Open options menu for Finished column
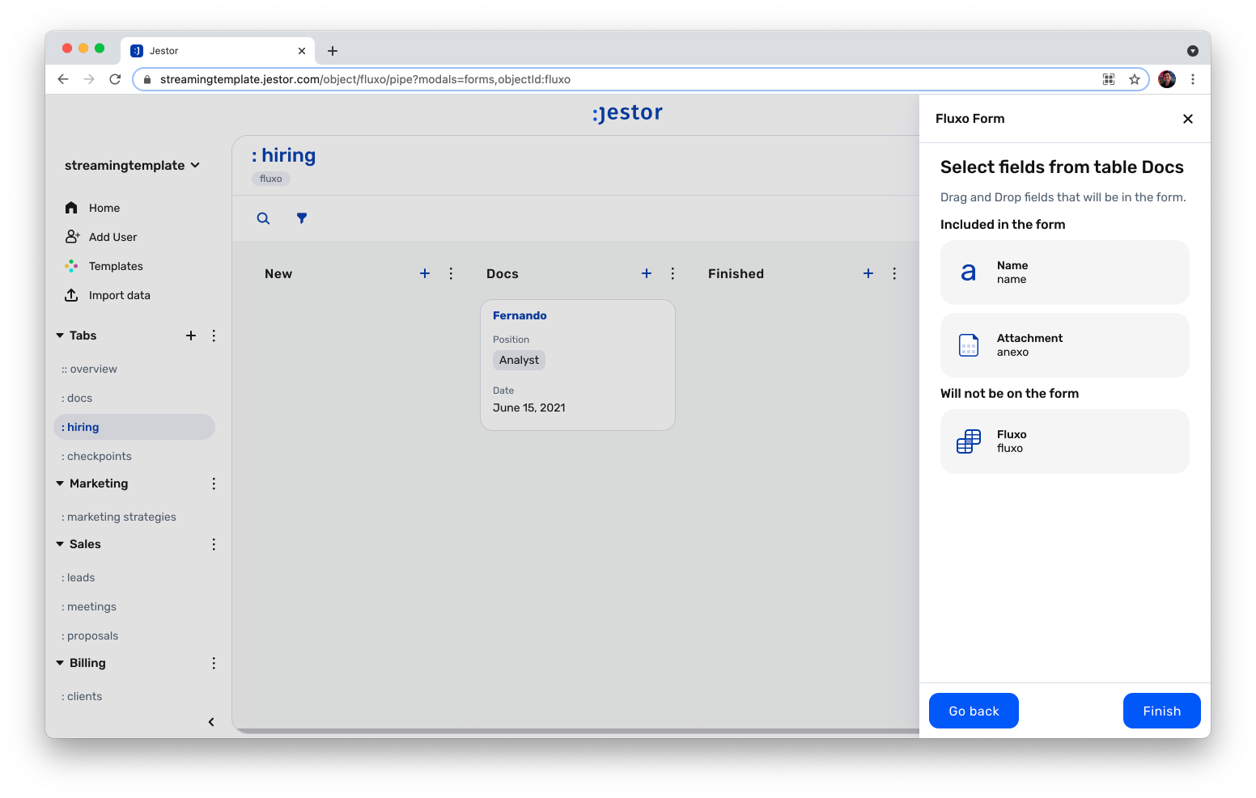The image size is (1256, 798). [894, 273]
